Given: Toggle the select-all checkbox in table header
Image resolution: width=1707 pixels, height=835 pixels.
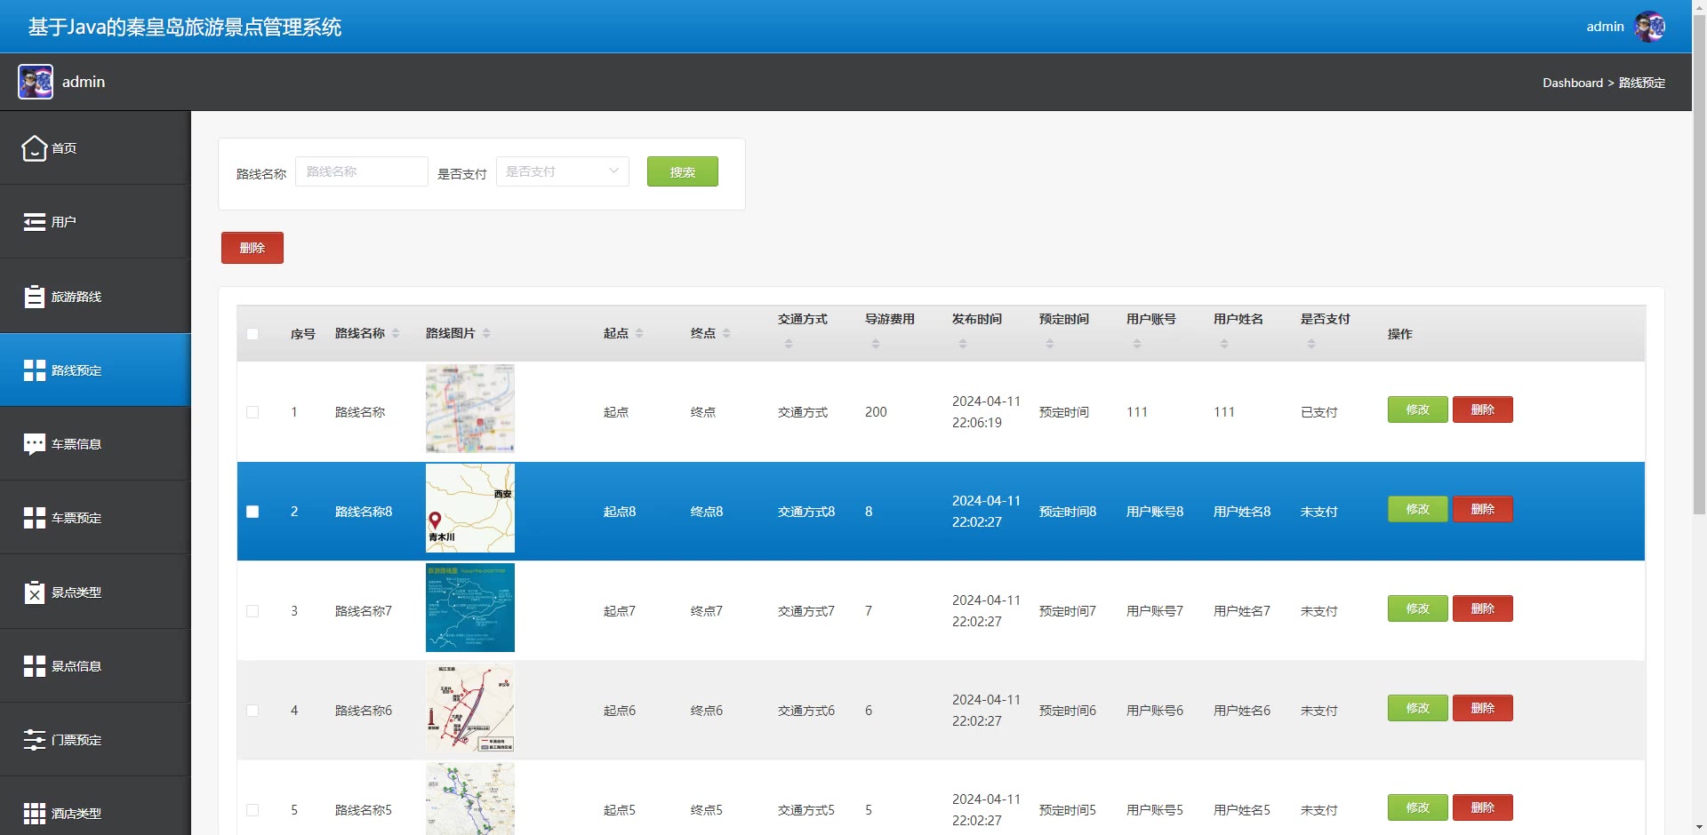Looking at the screenshot, I should tap(252, 334).
